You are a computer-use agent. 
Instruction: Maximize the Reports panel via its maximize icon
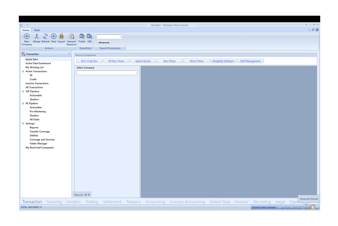(x=89, y=195)
